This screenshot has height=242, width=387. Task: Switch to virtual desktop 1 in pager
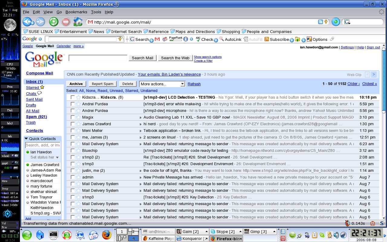pos(122,232)
